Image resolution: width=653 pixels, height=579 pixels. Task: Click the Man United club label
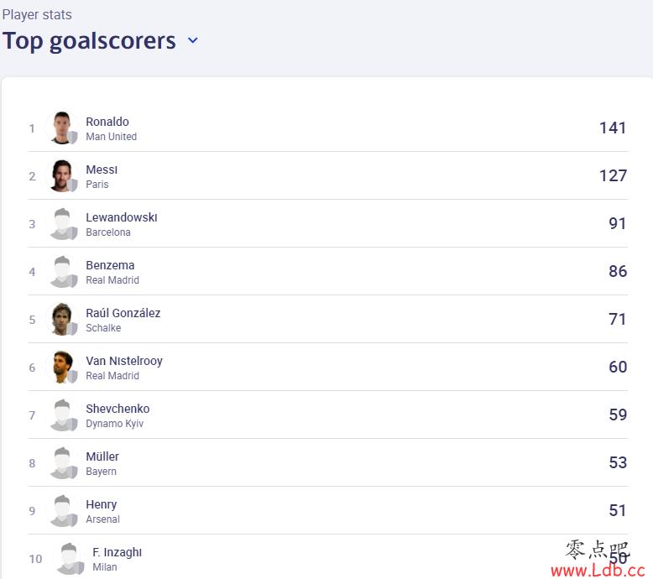click(x=111, y=137)
